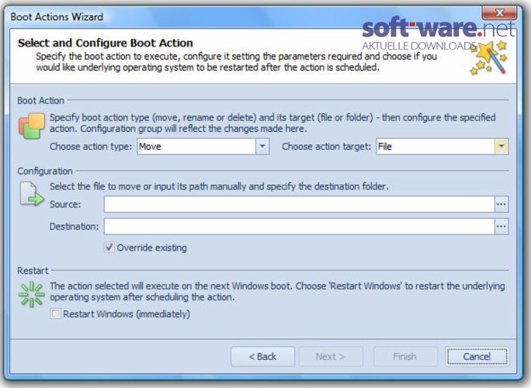Image resolution: width=531 pixels, height=388 pixels.
Task: Click the 'Source:' label
Action: tap(65, 205)
